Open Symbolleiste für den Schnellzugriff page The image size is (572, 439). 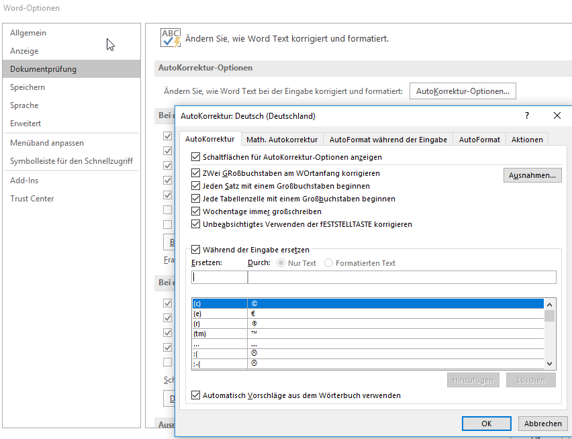pyautogui.click(x=71, y=161)
